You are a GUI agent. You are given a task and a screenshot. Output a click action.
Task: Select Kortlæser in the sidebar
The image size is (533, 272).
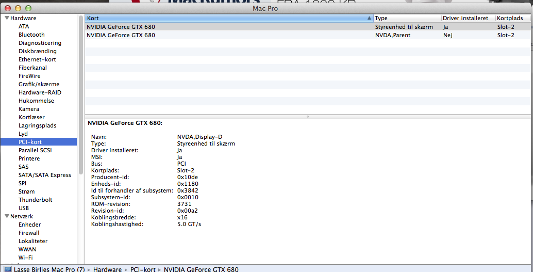point(31,117)
